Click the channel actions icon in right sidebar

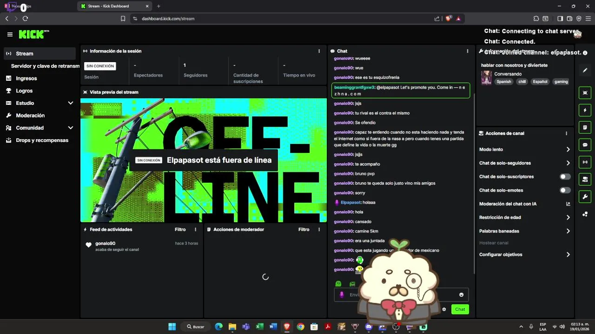[585, 179]
